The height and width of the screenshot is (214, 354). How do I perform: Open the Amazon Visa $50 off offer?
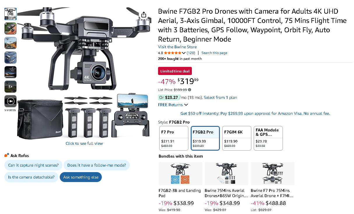[x=255, y=113]
